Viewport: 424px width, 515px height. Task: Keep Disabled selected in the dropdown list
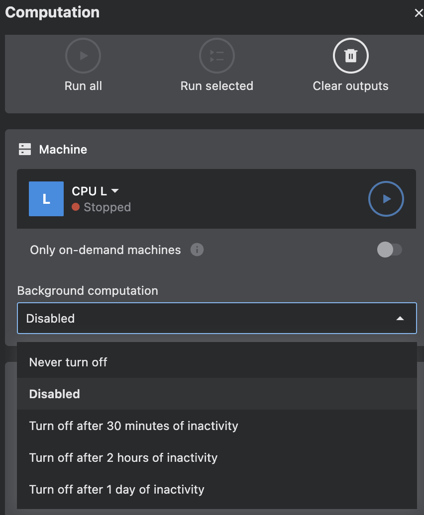[54, 394]
